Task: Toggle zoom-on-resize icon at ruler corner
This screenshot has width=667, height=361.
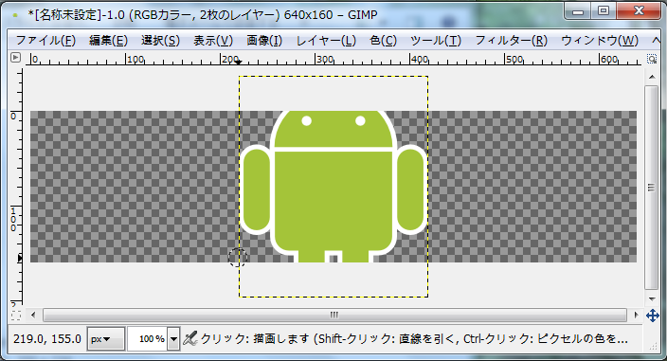Action: pos(651,58)
